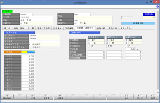Viewport: 160px width, 103px height.
Task: Click the 提出先市町村 code field
Action: (x=33, y=39)
